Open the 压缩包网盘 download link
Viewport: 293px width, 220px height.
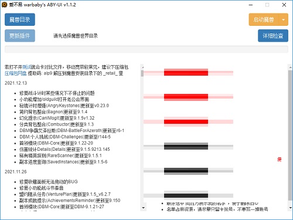point(15,73)
